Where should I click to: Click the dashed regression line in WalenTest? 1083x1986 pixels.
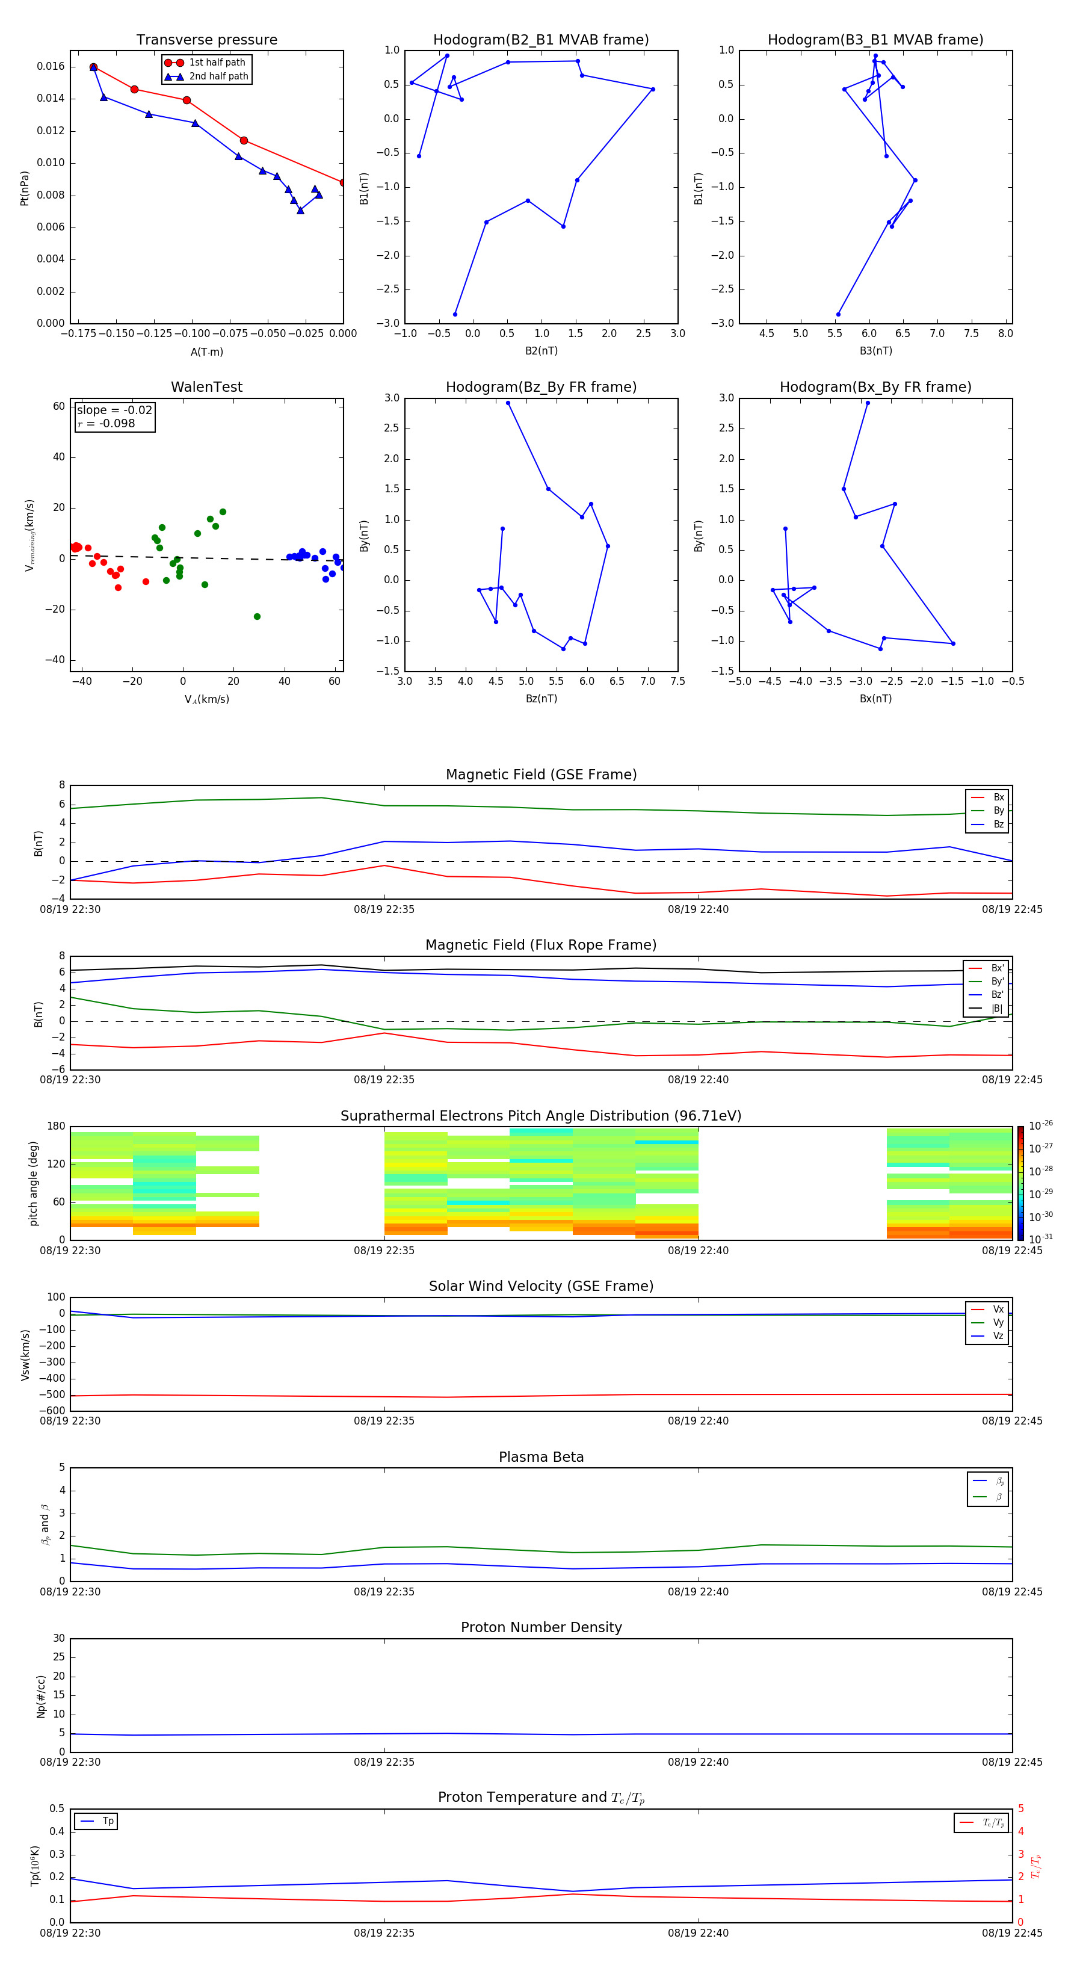click(206, 557)
